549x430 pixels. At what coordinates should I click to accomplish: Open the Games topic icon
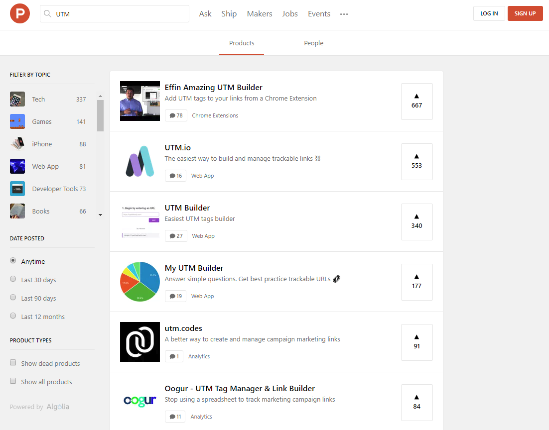(17, 121)
